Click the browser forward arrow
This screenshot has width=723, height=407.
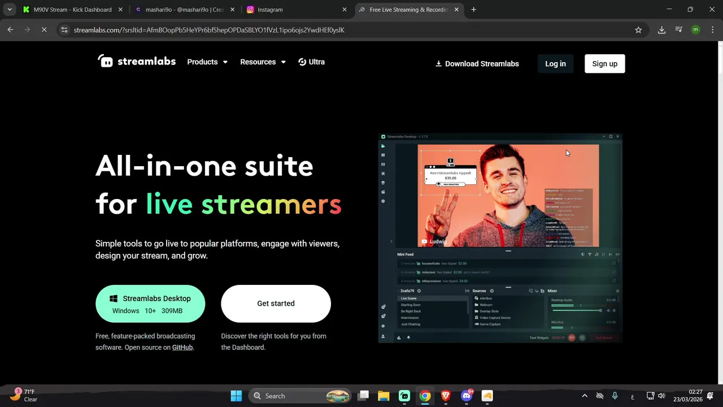pyautogui.click(x=27, y=30)
